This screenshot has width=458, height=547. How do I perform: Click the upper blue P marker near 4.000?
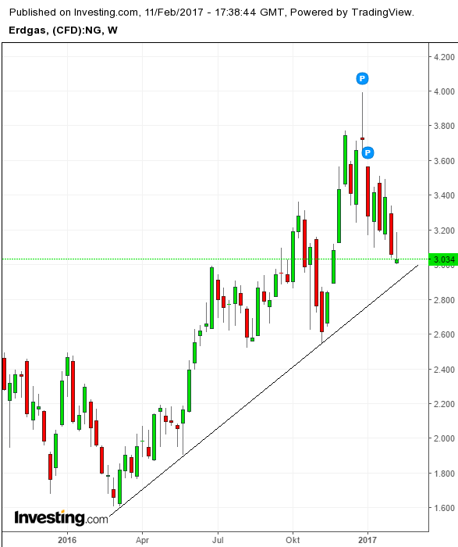pyautogui.click(x=362, y=78)
